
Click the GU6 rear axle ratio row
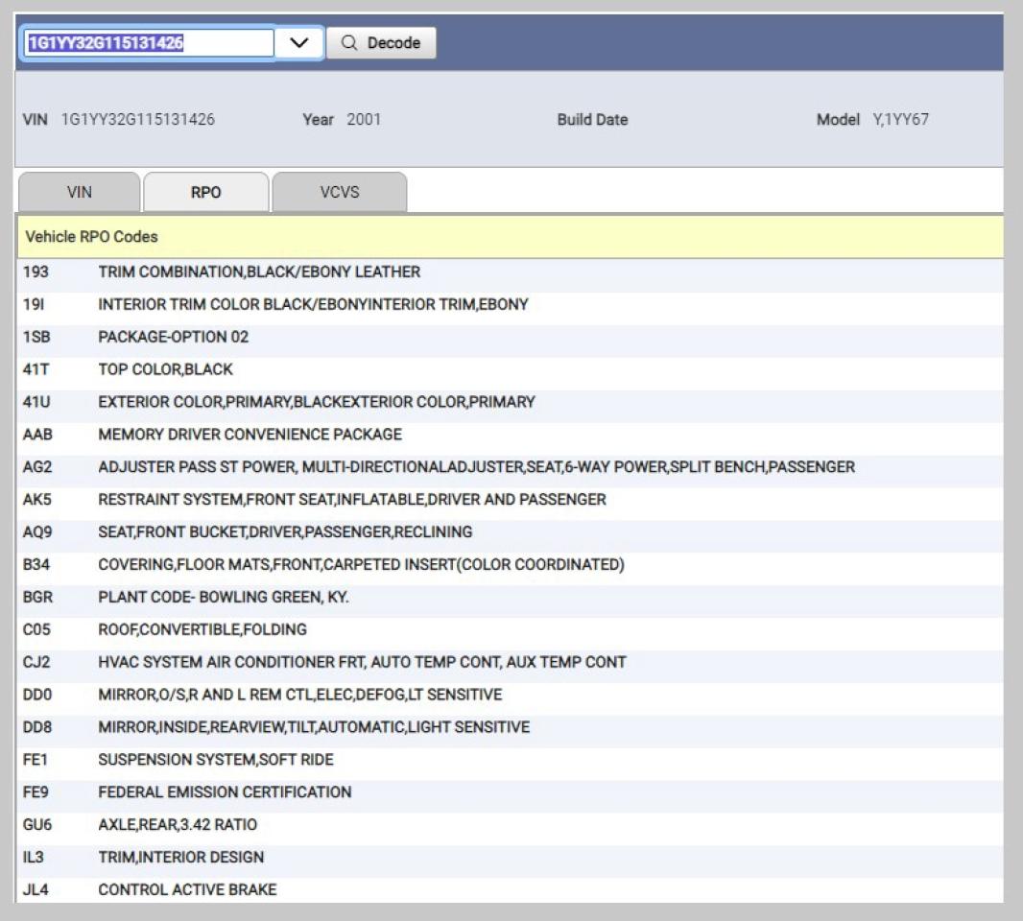pos(178,825)
